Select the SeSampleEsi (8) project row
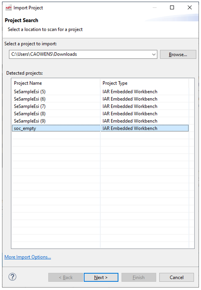The height and width of the screenshot is (290, 201). [100, 113]
